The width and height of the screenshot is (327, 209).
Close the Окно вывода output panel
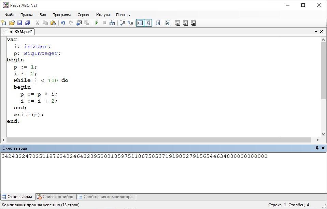coord(323,148)
